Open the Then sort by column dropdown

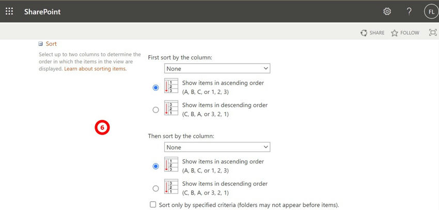pyautogui.click(x=217, y=147)
